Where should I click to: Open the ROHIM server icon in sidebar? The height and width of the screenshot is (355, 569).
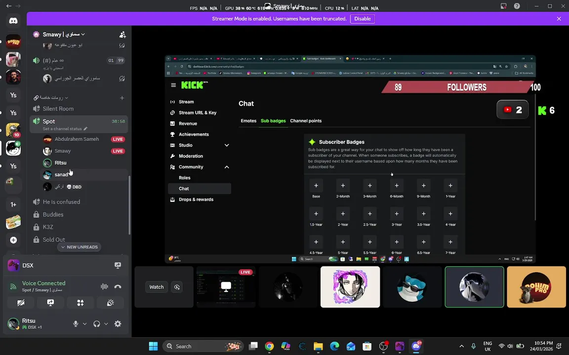[13, 41]
